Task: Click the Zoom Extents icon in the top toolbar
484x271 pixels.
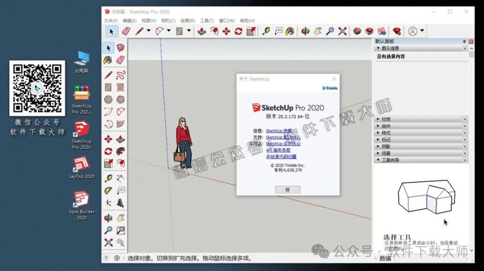Action: (x=342, y=31)
